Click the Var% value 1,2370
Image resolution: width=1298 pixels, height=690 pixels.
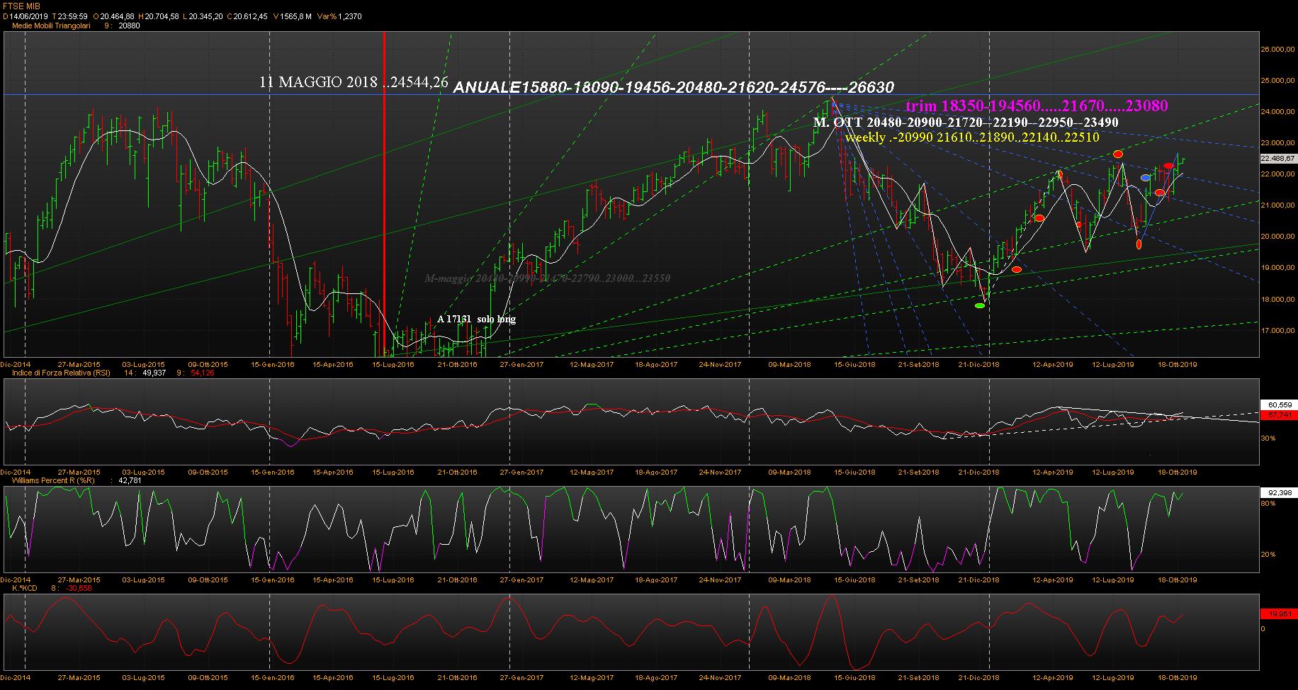[350, 16]
